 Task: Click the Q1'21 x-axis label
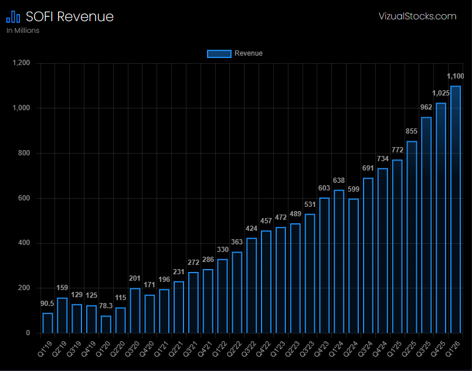[x=162, y=349]
